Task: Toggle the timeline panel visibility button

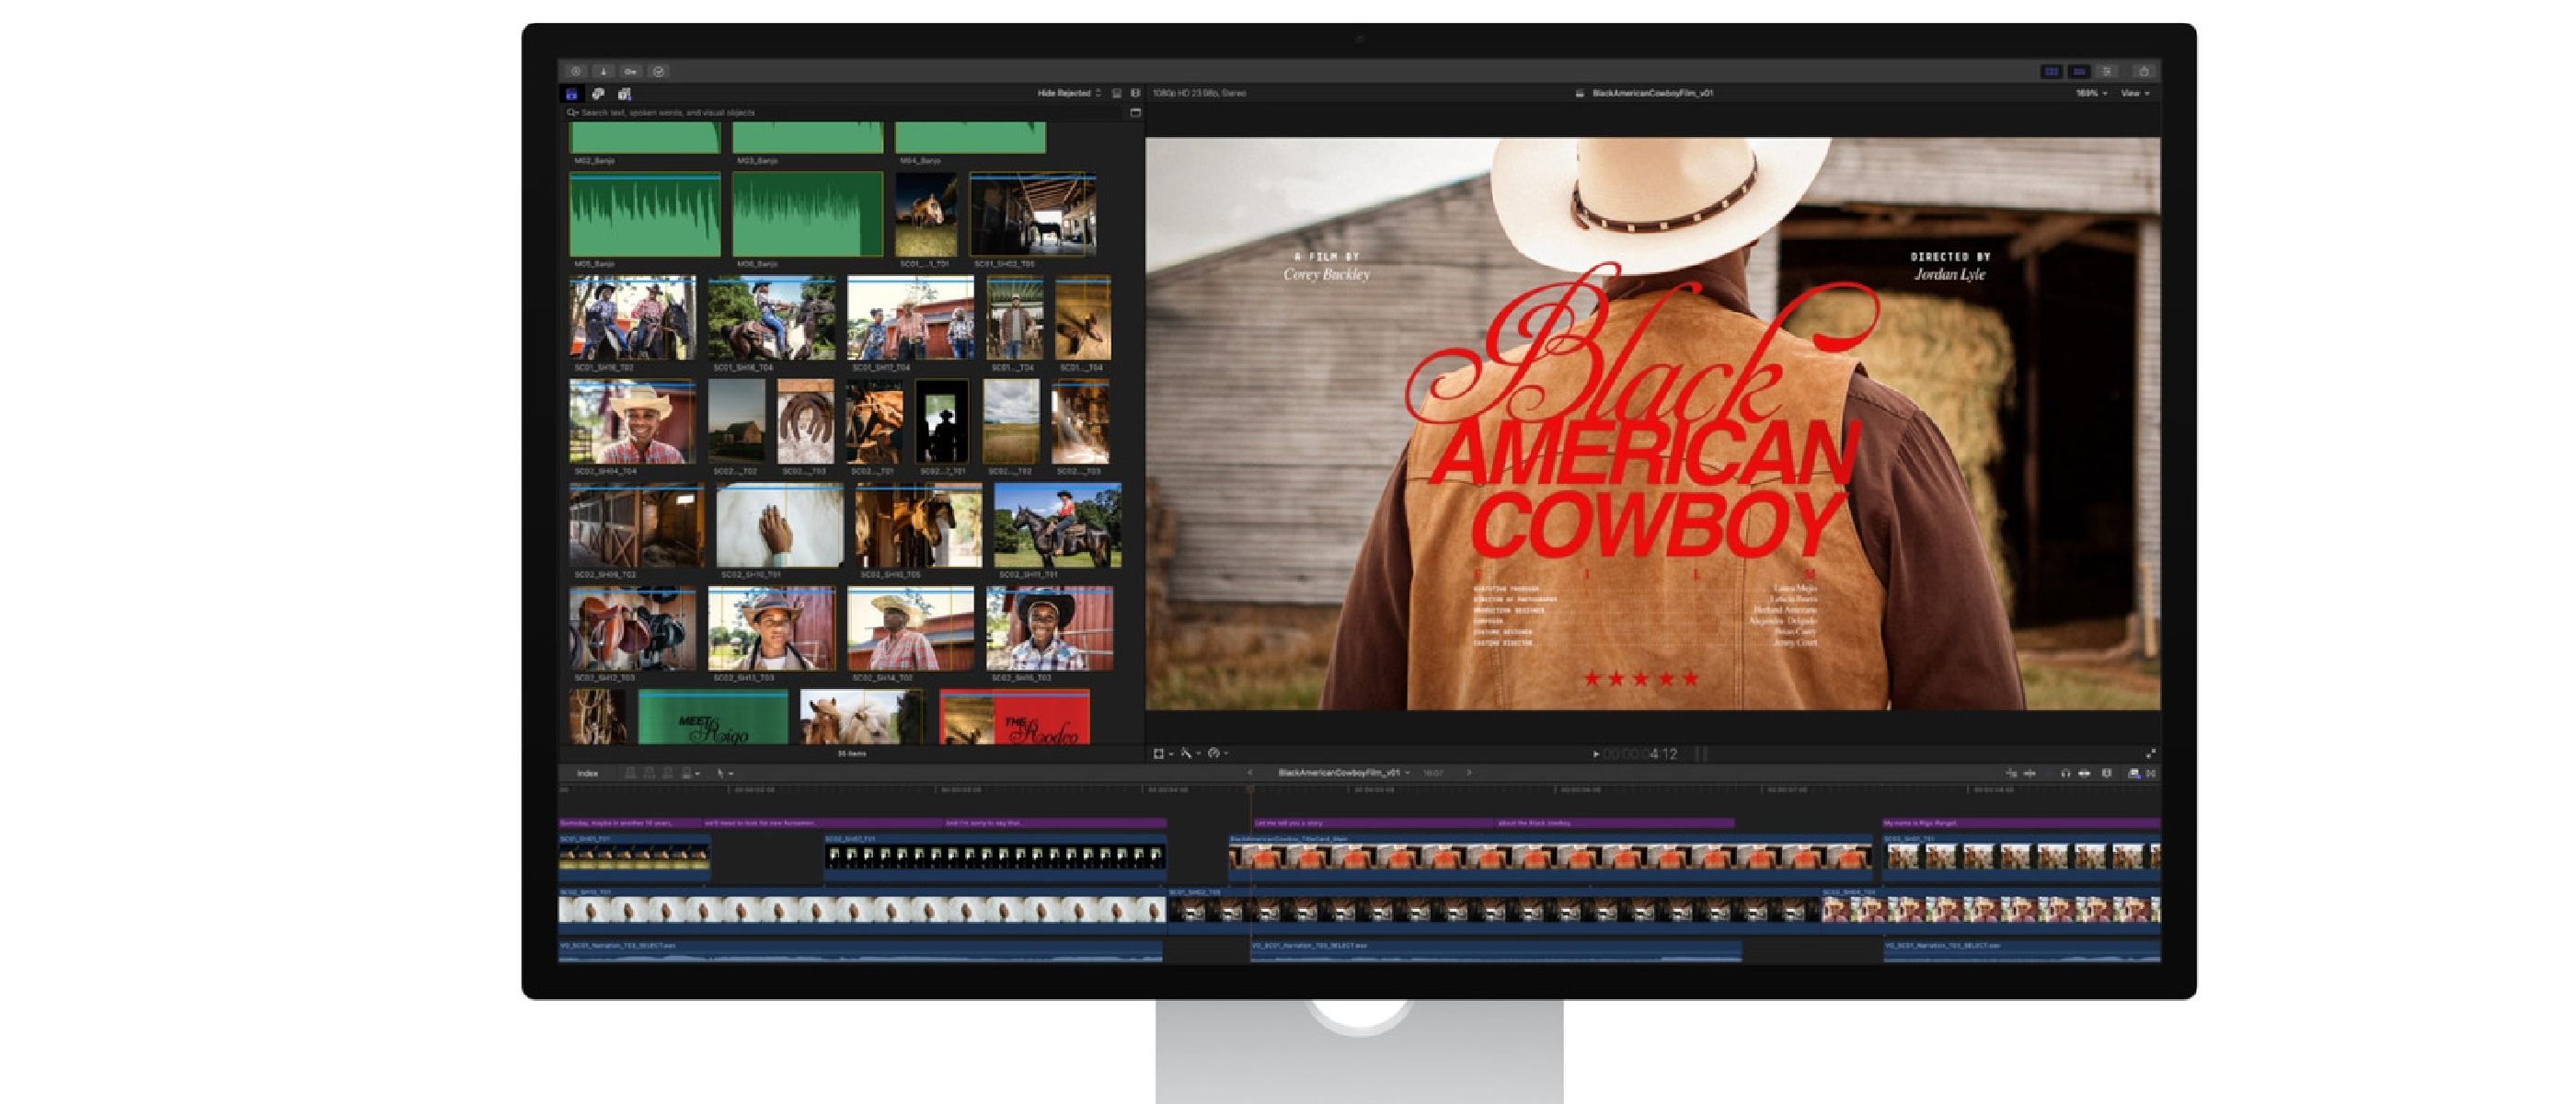Action: [x=2079, y=71]
